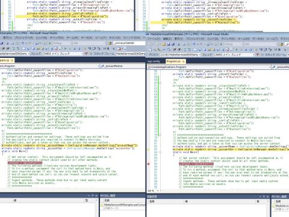289x217 pixels.
Task: Close the Program.cs tab in right window
Action: tap(183, 61)
